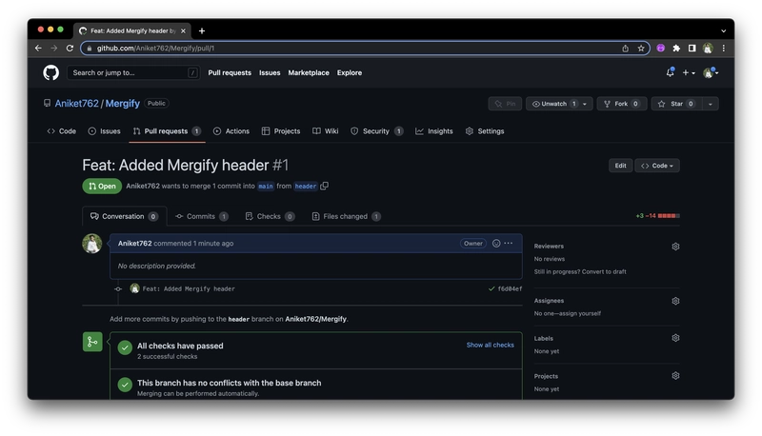Open the main base branch link

click(266, 187)
